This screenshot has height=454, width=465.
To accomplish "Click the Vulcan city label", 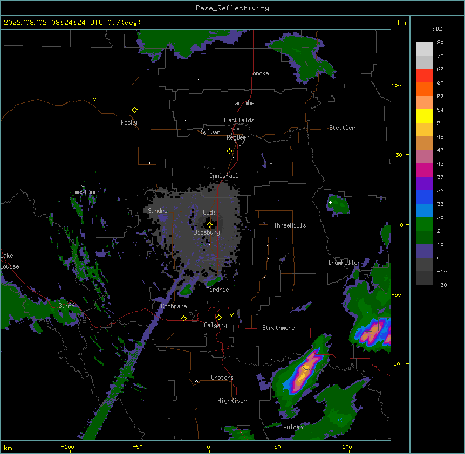I will (293, 427).
